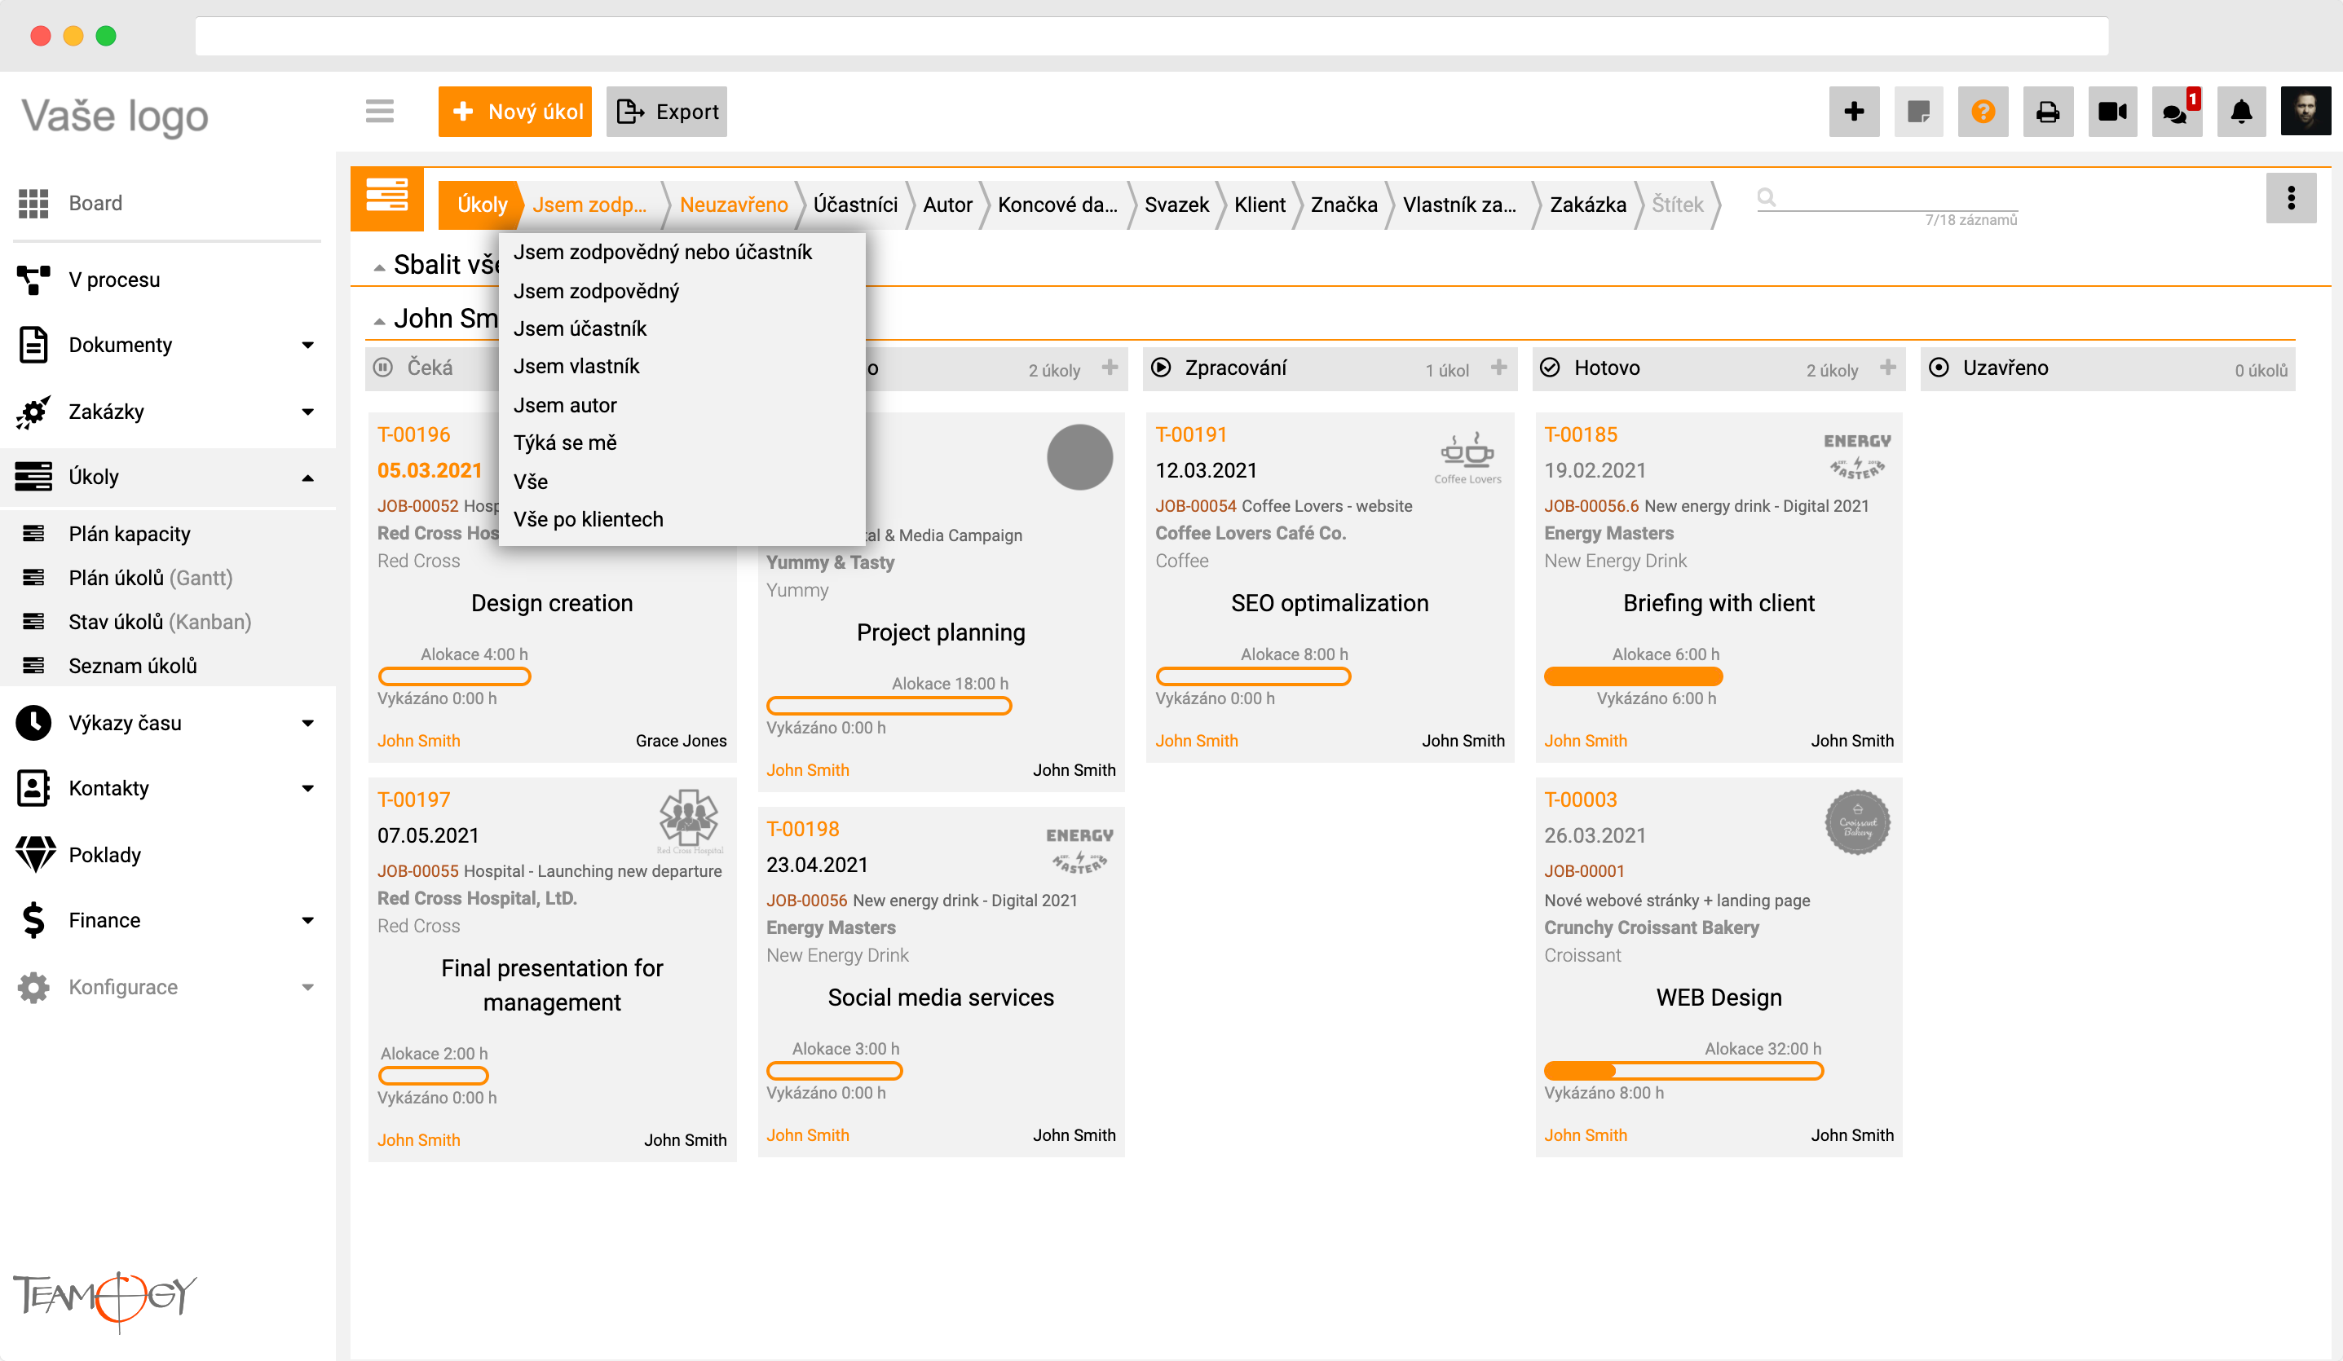Click the Nový úkol button
Image resolution: width=2343 pixels, height=1361 pixels.
(515, 112)
